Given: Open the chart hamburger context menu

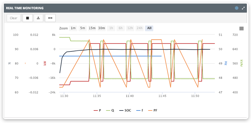Looking at the screenshot, I should coord(241,29).
